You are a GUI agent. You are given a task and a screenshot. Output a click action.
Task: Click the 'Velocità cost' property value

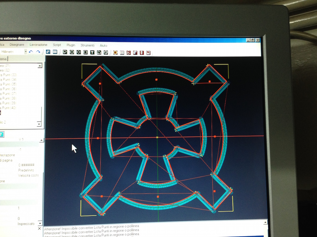28,176
